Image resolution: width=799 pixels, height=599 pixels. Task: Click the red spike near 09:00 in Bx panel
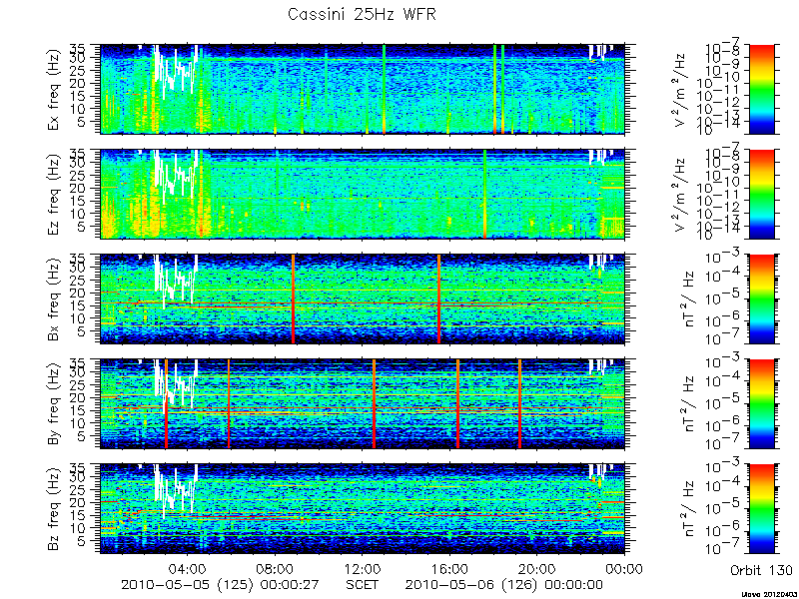[293, 299]
